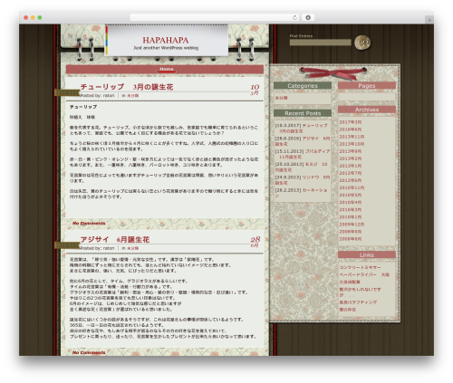Open recent post dated 24.9.2013
The image size is (453, 383).
tap(302, 180)
